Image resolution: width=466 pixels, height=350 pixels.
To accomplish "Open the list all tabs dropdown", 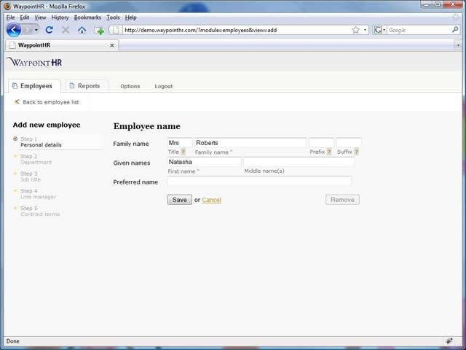I will pos(458,45).
